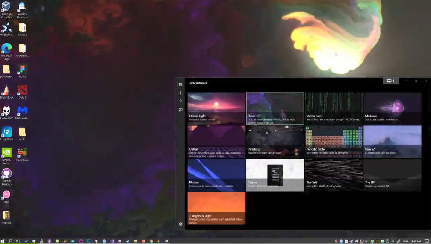Select the foobar2000 desktop icon
This screenshot has height=244, width=431.
(x=6, y=113)
